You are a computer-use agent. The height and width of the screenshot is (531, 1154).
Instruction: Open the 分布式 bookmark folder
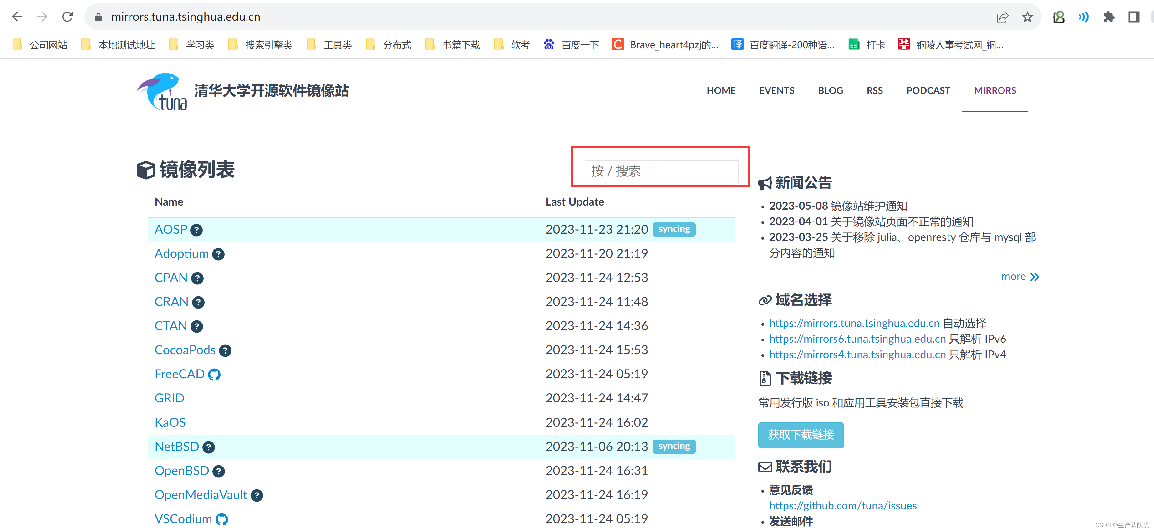tap(389, 45)
